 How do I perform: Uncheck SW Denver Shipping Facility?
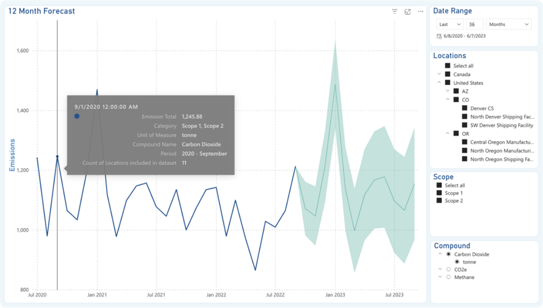464,125
